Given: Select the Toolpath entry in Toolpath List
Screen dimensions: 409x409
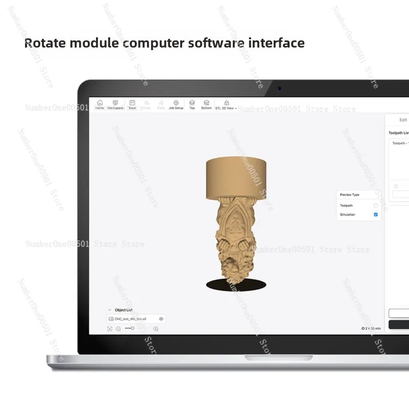Looking at the screenshot, I should click(x=400, y=143).
